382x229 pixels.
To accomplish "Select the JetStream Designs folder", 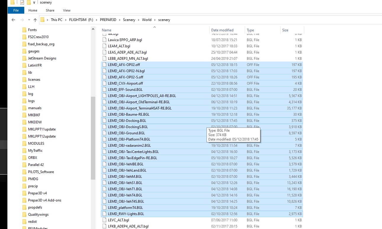I will (42, 58).
